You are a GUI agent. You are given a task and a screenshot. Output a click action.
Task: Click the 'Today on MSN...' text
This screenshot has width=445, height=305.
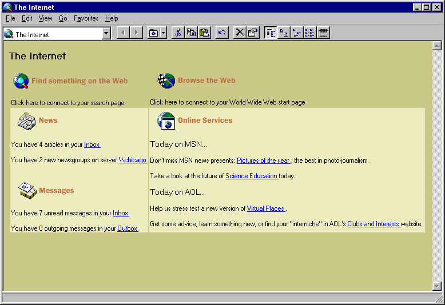(x=178, y=144)
